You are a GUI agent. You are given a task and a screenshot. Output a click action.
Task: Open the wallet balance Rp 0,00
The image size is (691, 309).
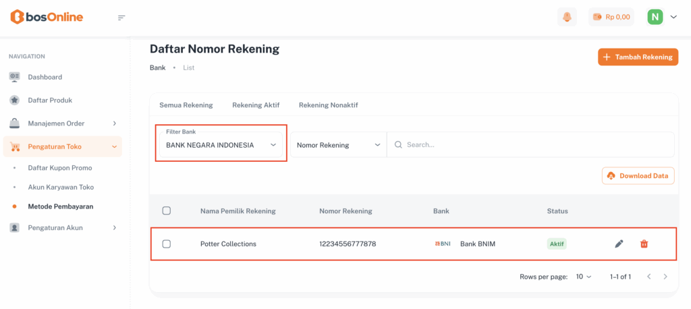pyautogui.click(x=611, y=17)
